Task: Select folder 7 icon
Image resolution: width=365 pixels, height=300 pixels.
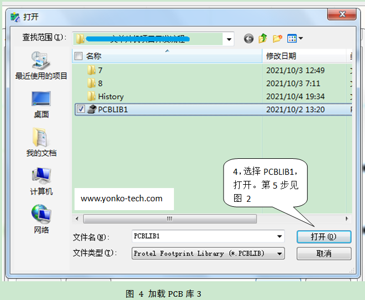Action: (91, 70)
